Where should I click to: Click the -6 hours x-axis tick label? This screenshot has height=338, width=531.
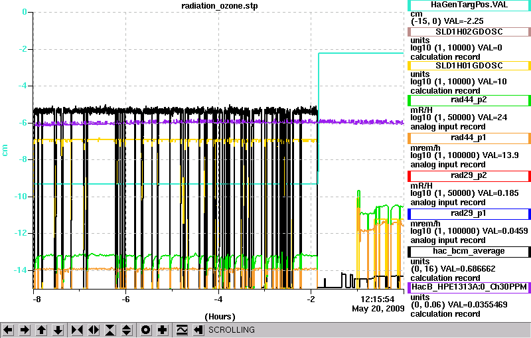pos(125,299)
